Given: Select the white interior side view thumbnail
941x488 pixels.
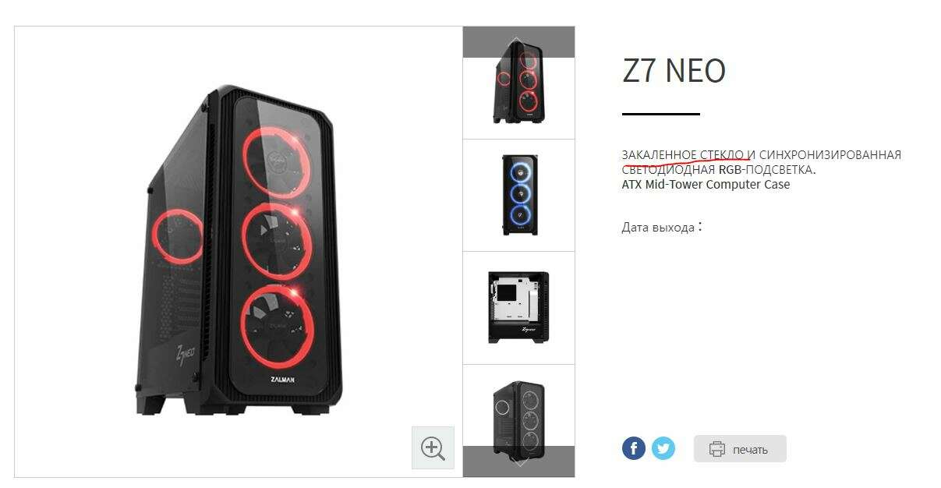Looking at the screenshot, I should tap(518, 307).
